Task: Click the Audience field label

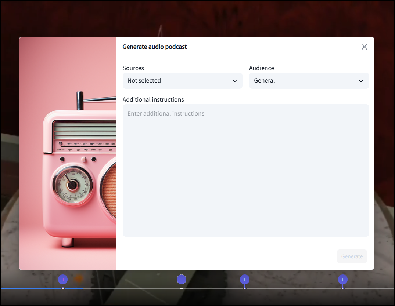Action: pos(262,68)
